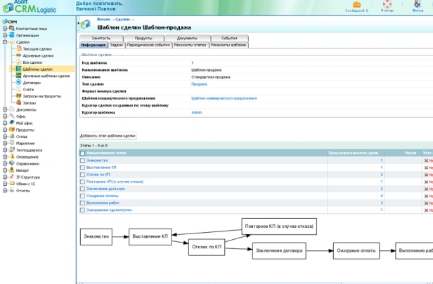The image size is (433, 284).
Task: Open the Шаблон коммерческого предложения link
Action: pos(224,98)
